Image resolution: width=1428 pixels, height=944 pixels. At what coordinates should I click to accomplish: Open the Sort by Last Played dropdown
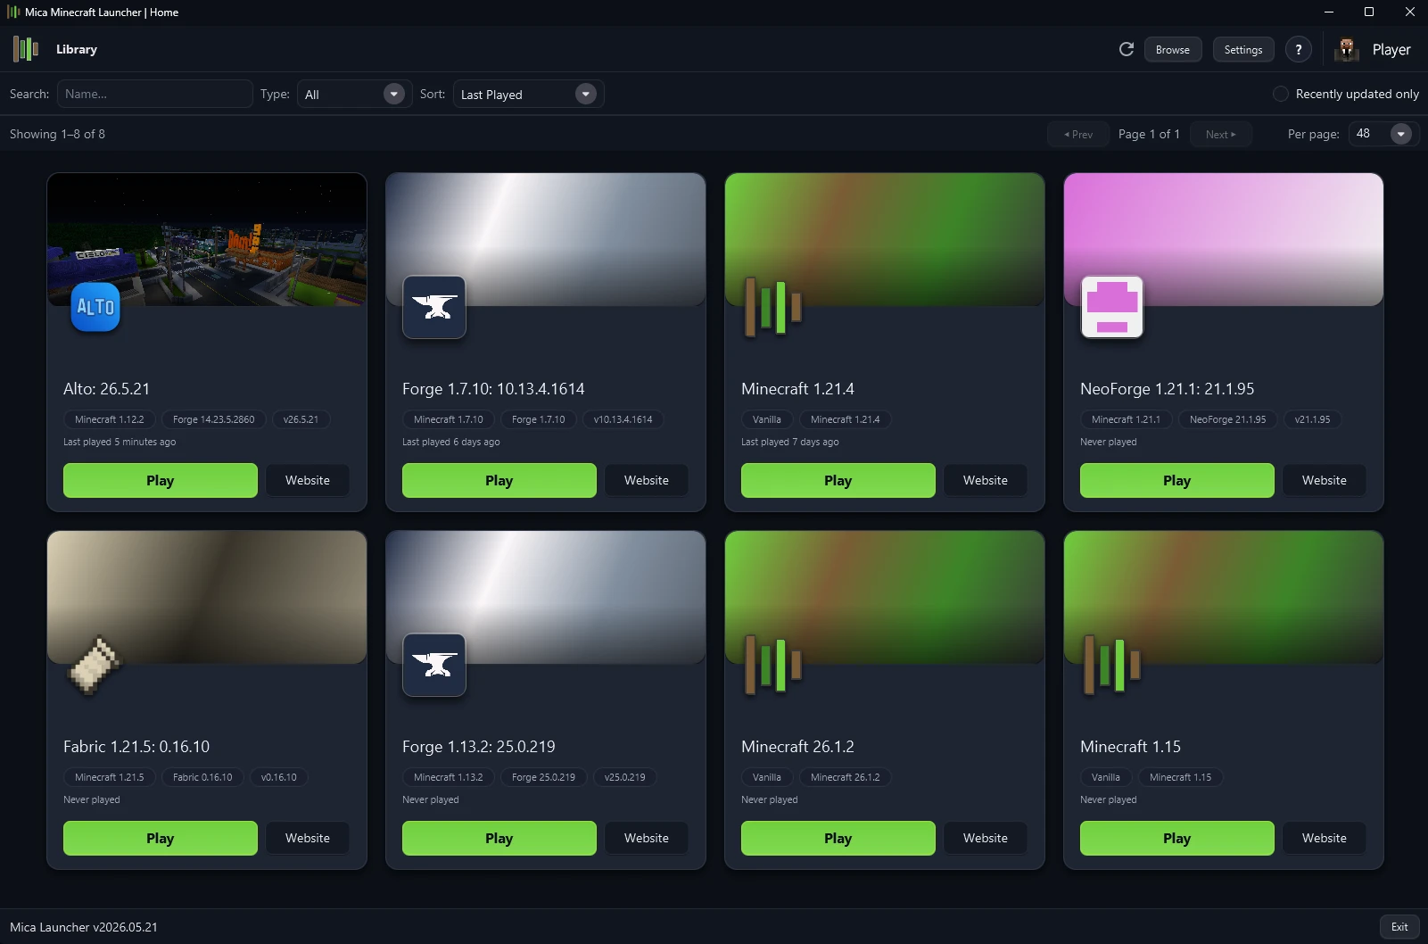click(528, 94)
